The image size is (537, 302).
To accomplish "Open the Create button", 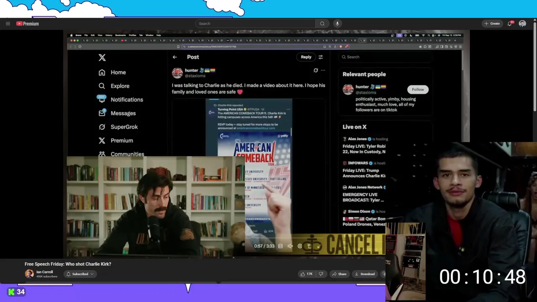I will (492, 23).
